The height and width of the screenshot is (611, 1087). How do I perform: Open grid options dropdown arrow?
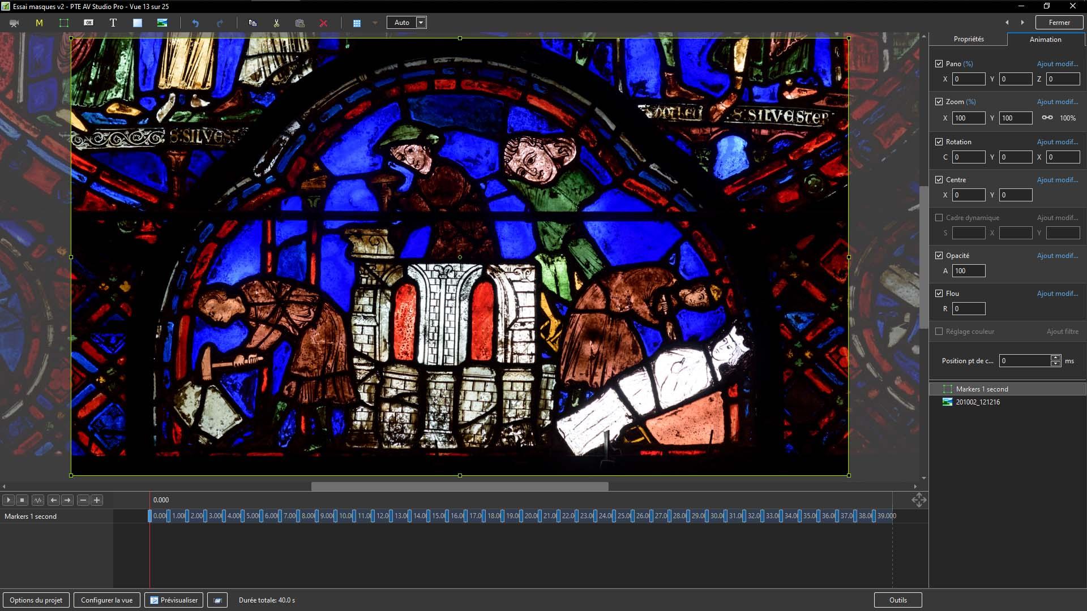(375, 23)
